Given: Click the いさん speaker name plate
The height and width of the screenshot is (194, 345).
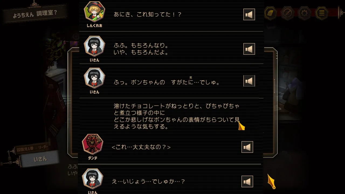Looking at the screenshot, I should (x=40, y=159).
